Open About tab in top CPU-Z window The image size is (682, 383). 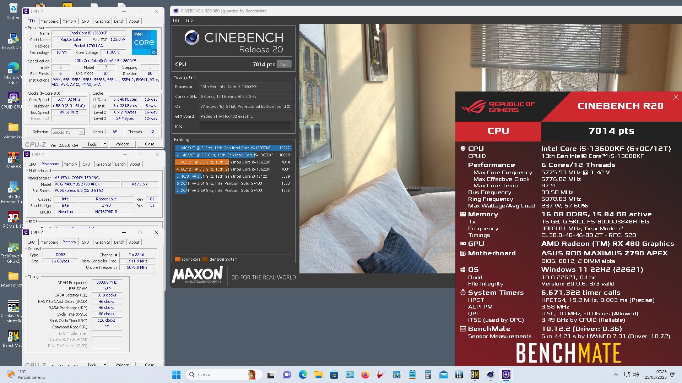[134, 21]
